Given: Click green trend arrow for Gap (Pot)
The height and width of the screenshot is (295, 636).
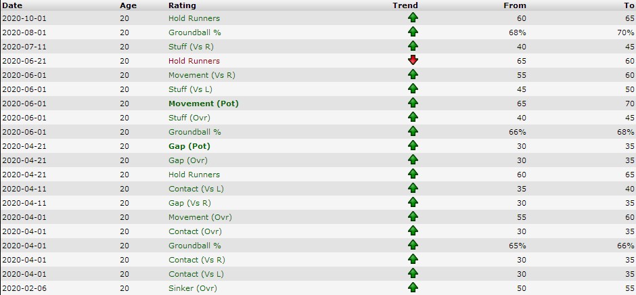Looking at the screenshot, I should click(413, 146).
